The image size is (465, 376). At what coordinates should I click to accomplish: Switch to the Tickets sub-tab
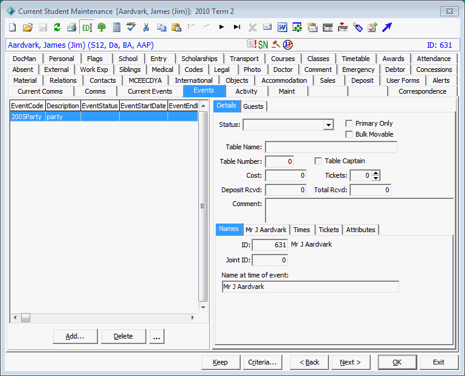tap(328, 230)
